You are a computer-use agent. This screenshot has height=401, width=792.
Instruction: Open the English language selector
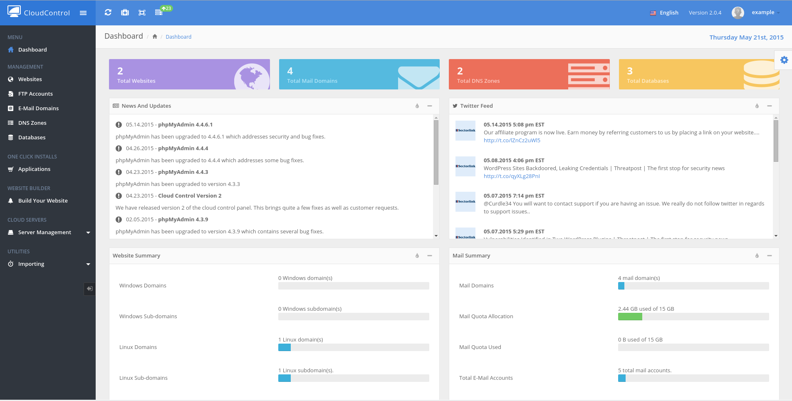coord(664,13)
